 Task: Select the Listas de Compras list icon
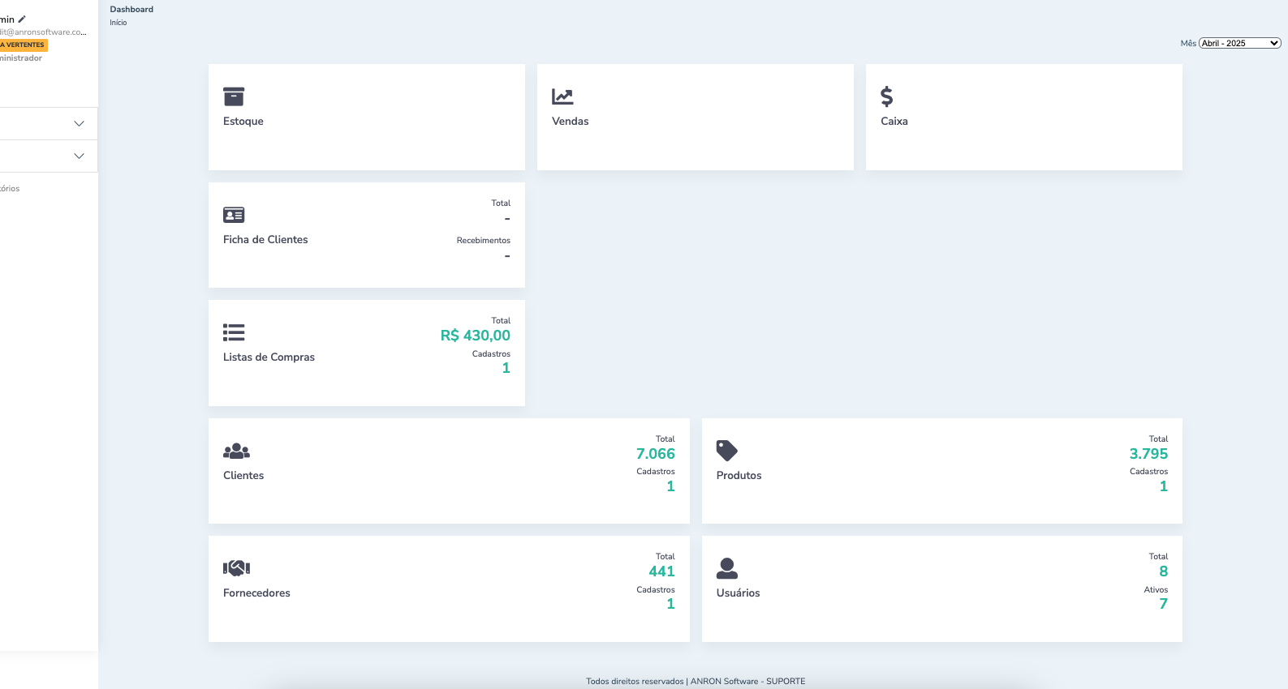pyautogui.click(x=234, y=332)
